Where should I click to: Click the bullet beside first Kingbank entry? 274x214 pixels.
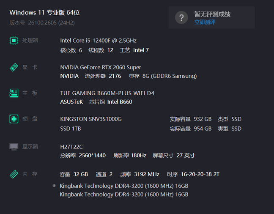[x=54, y=186]
